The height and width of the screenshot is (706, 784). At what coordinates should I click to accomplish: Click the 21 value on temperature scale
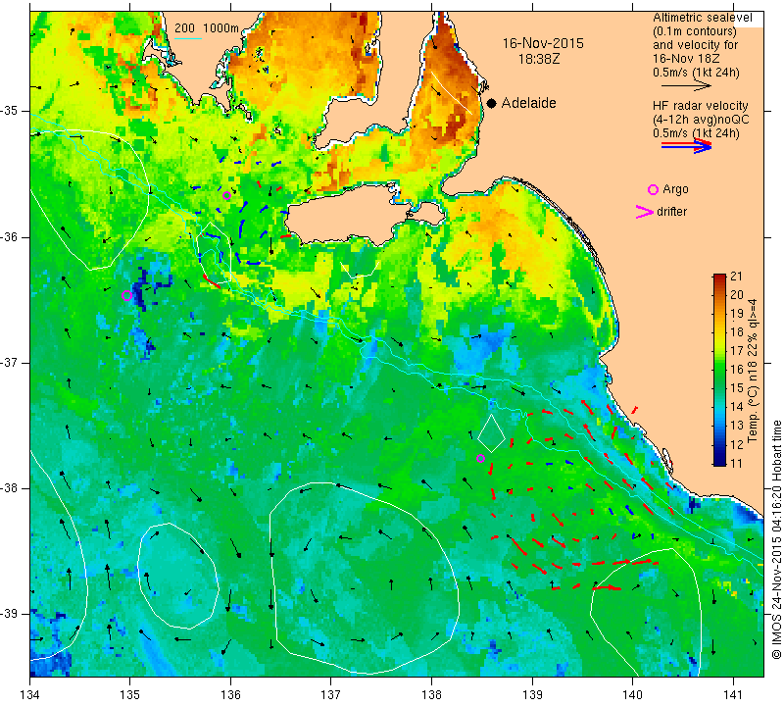click(736, 277)
